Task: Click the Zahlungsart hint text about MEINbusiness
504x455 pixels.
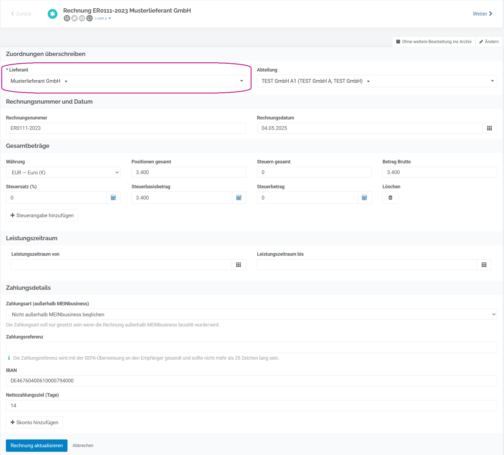Action: click(x=113, y=325)
